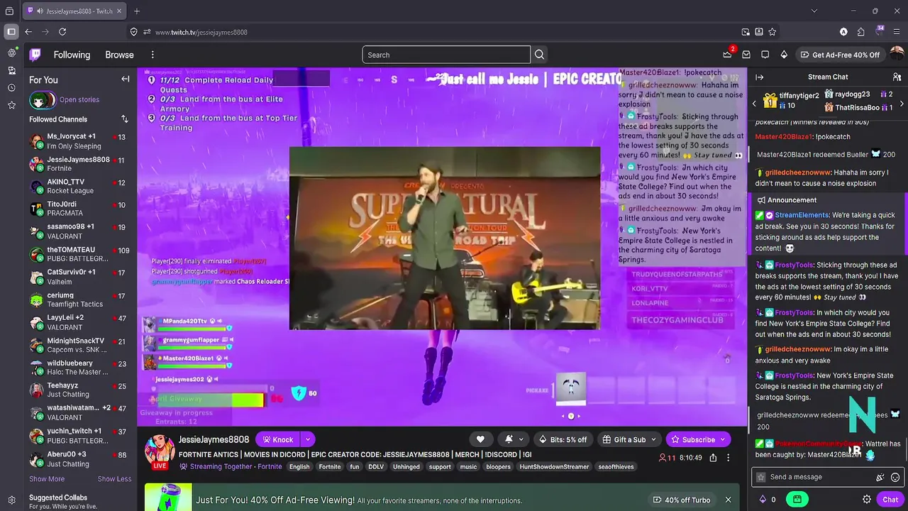Open the stream's three-dot options menu
This screenshot has height=511, width=908.
[x=728, y=458]
